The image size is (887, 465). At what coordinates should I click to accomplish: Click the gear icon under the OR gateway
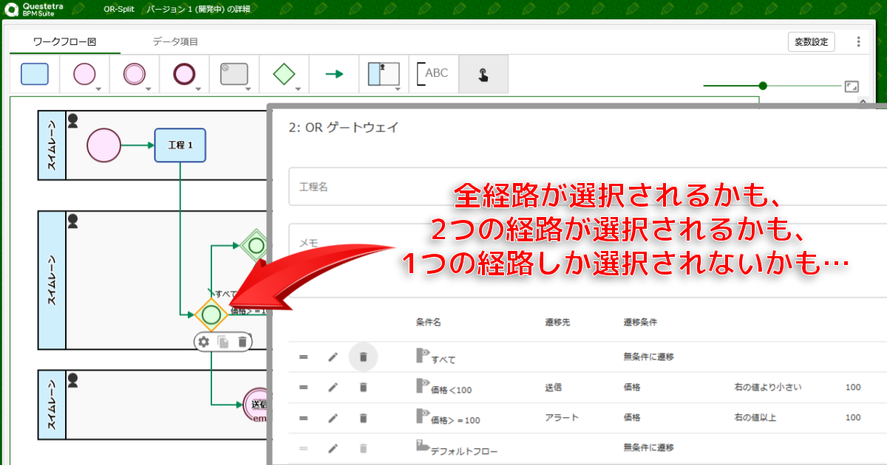click(x=204, y=342)
